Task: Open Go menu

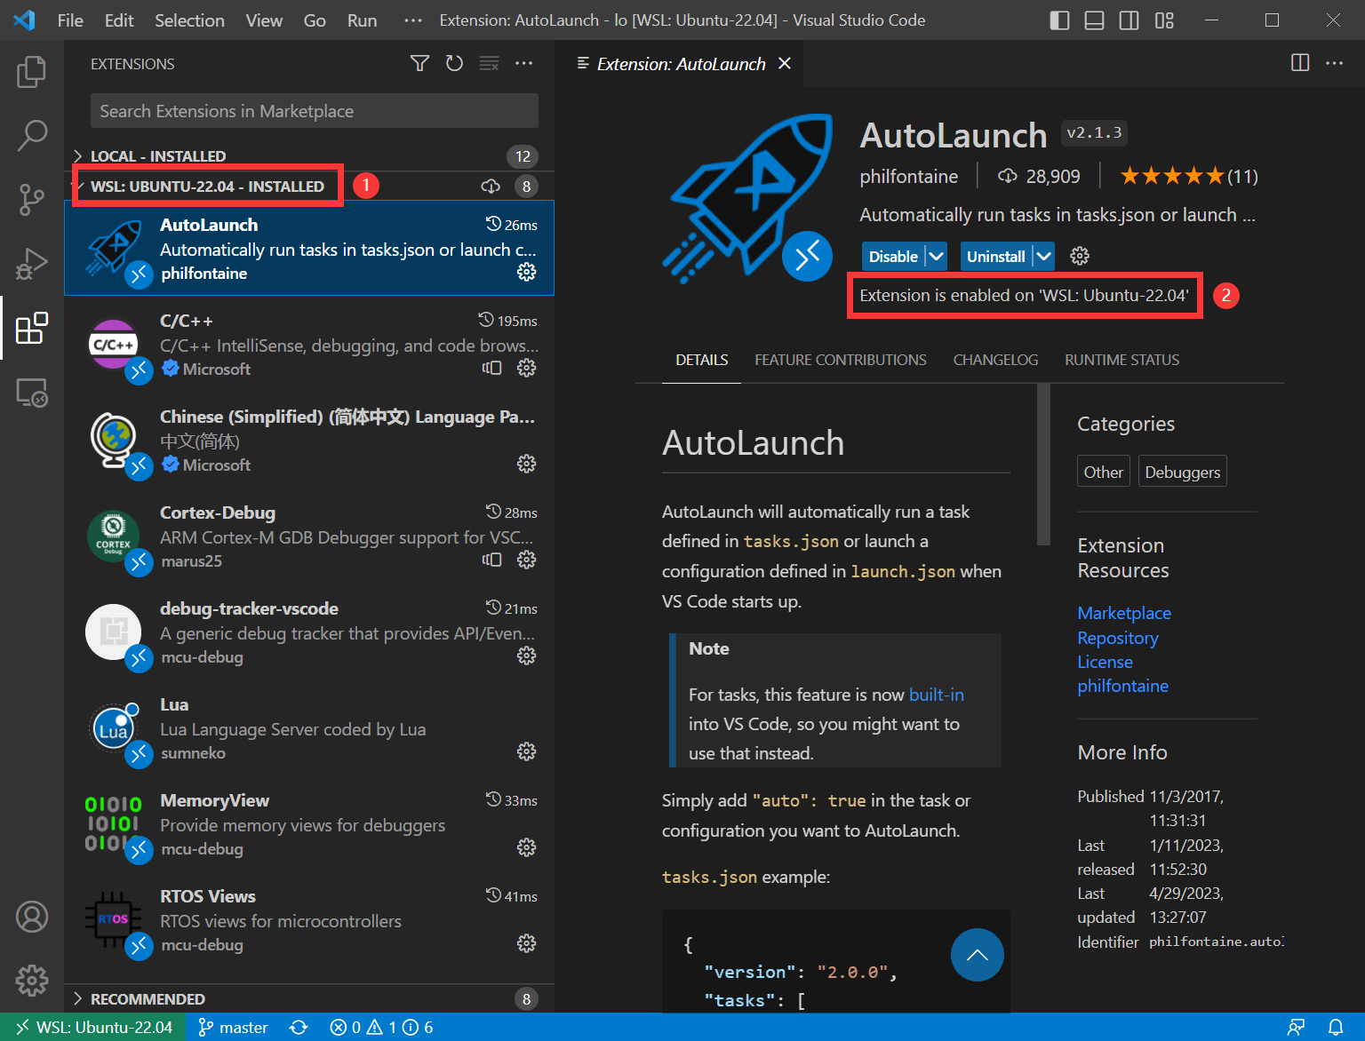Action: [315, 20]
